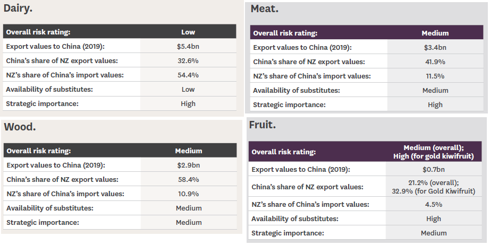Select the 58.4% Wood export share cell
Image resolution: width=490 pixels, height=245 pixels.
click(189, 179)
